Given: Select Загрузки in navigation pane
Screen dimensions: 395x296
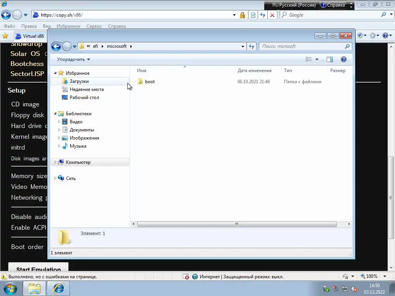Looking at the screenshot, I should 90,81.
